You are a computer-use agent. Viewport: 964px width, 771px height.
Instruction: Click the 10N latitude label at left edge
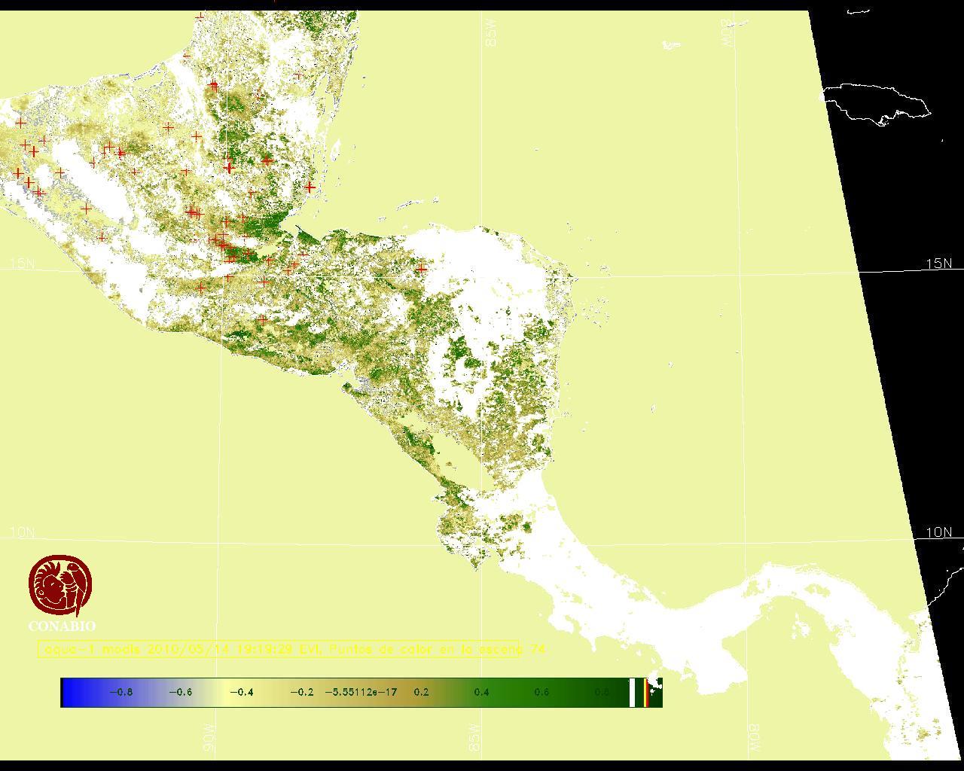(x=23, y=532)
